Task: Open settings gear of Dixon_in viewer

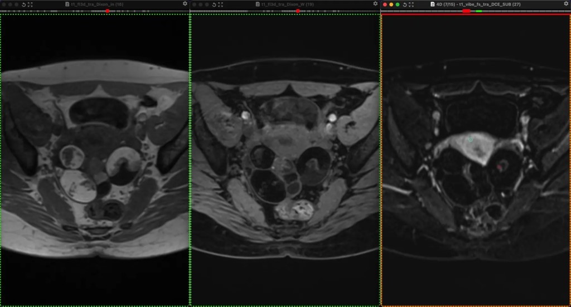Action: point(185,4)
